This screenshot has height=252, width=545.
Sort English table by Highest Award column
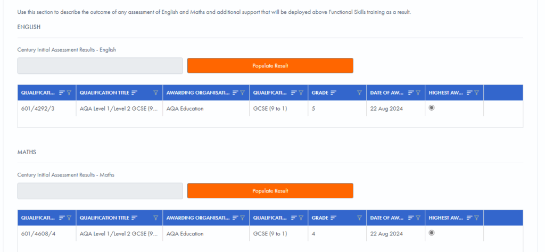469,93
